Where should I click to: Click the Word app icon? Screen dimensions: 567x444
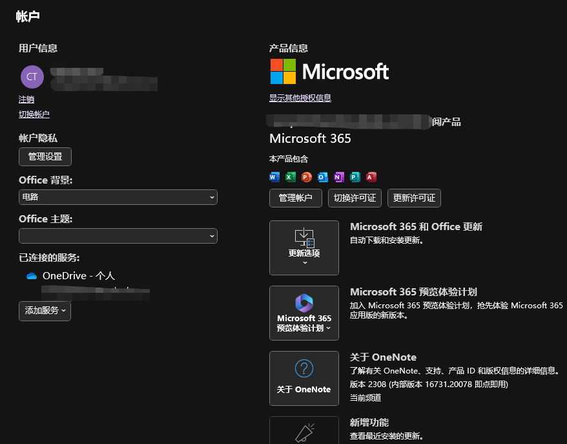coord(274,177)
